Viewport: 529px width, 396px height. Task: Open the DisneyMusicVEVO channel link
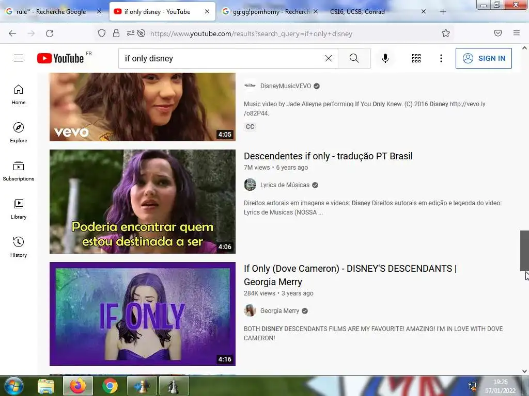pos(285,86)
